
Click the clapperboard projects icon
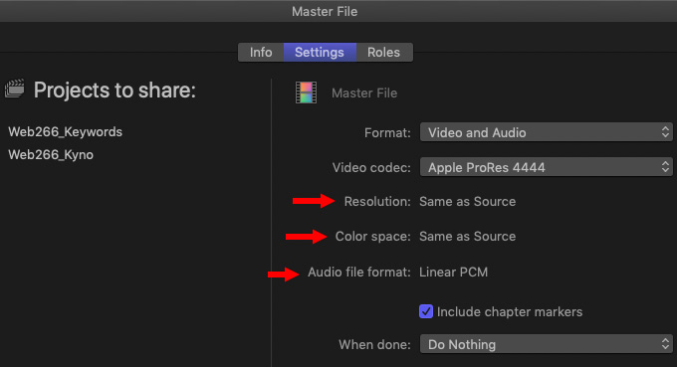point(15,89)
